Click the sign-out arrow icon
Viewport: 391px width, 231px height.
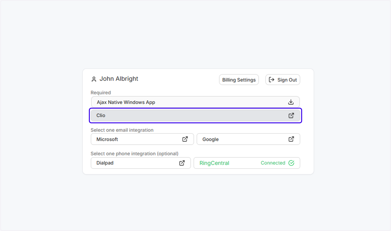tap(272, 80)
